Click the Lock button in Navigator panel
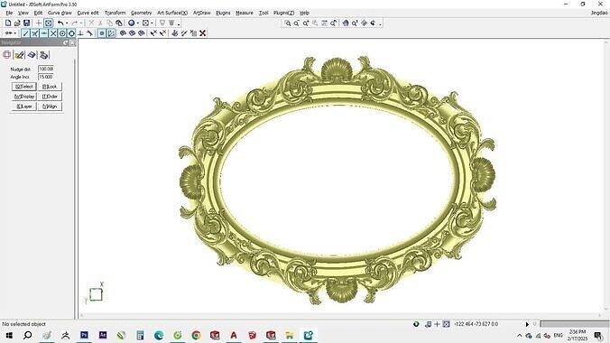Screen dimensions: 610x343 (50, 87)
